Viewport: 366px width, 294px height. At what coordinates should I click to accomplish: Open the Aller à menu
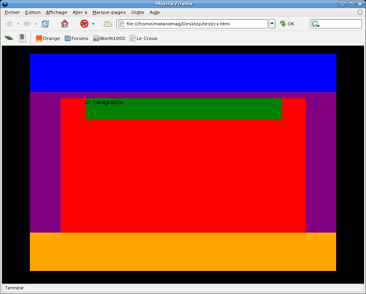[80, 12]
